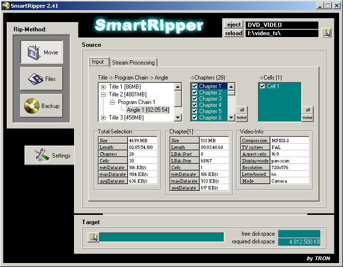Select the Input tab
This screenshot has width=343, height=267.
[x=98, y=62]
